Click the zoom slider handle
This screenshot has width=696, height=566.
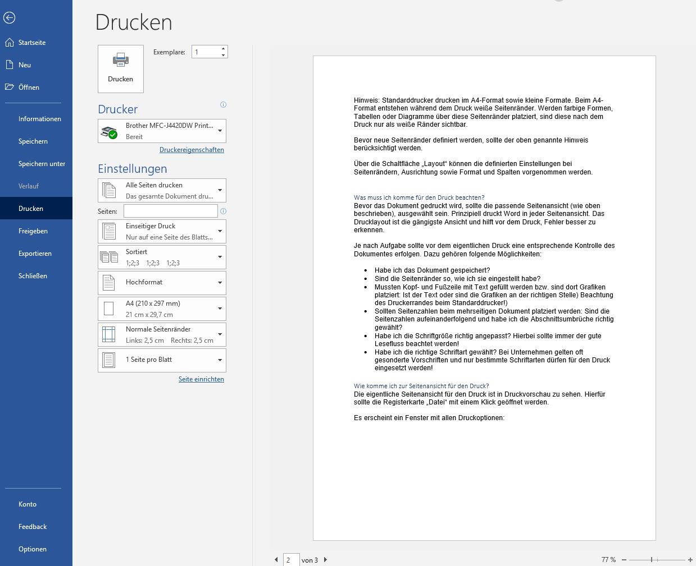point(652,560)
